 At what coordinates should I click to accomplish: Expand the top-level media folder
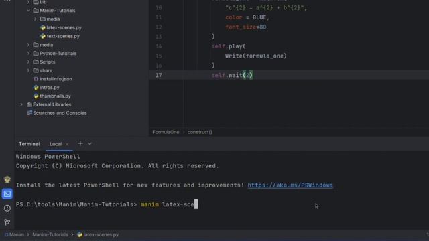[28, 45]
